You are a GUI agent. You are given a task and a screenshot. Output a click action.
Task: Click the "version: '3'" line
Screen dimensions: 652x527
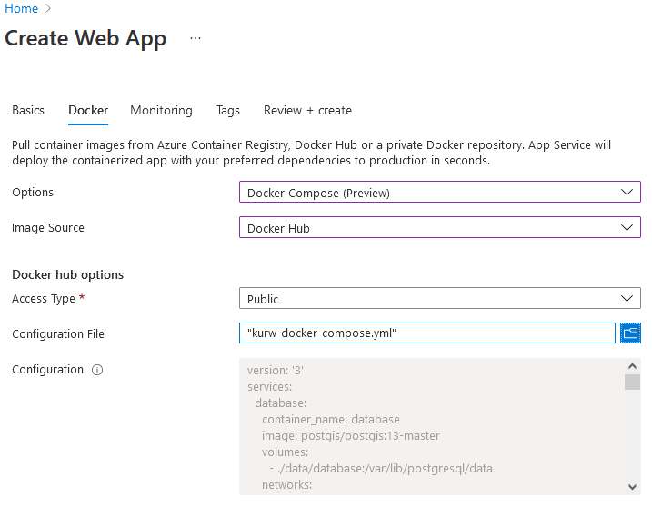[276, 371]
